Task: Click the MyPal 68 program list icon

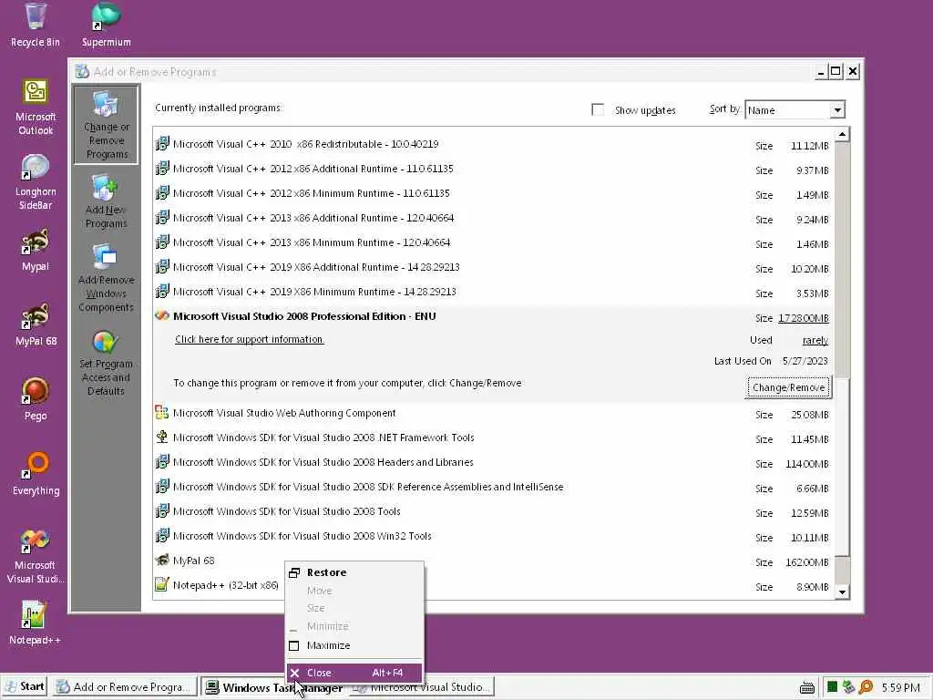Action: (x=162, y=561)
